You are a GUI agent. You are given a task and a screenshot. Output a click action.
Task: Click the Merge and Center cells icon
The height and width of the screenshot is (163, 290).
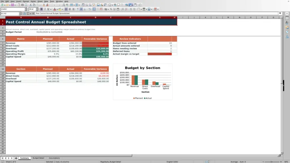point(94,9)
